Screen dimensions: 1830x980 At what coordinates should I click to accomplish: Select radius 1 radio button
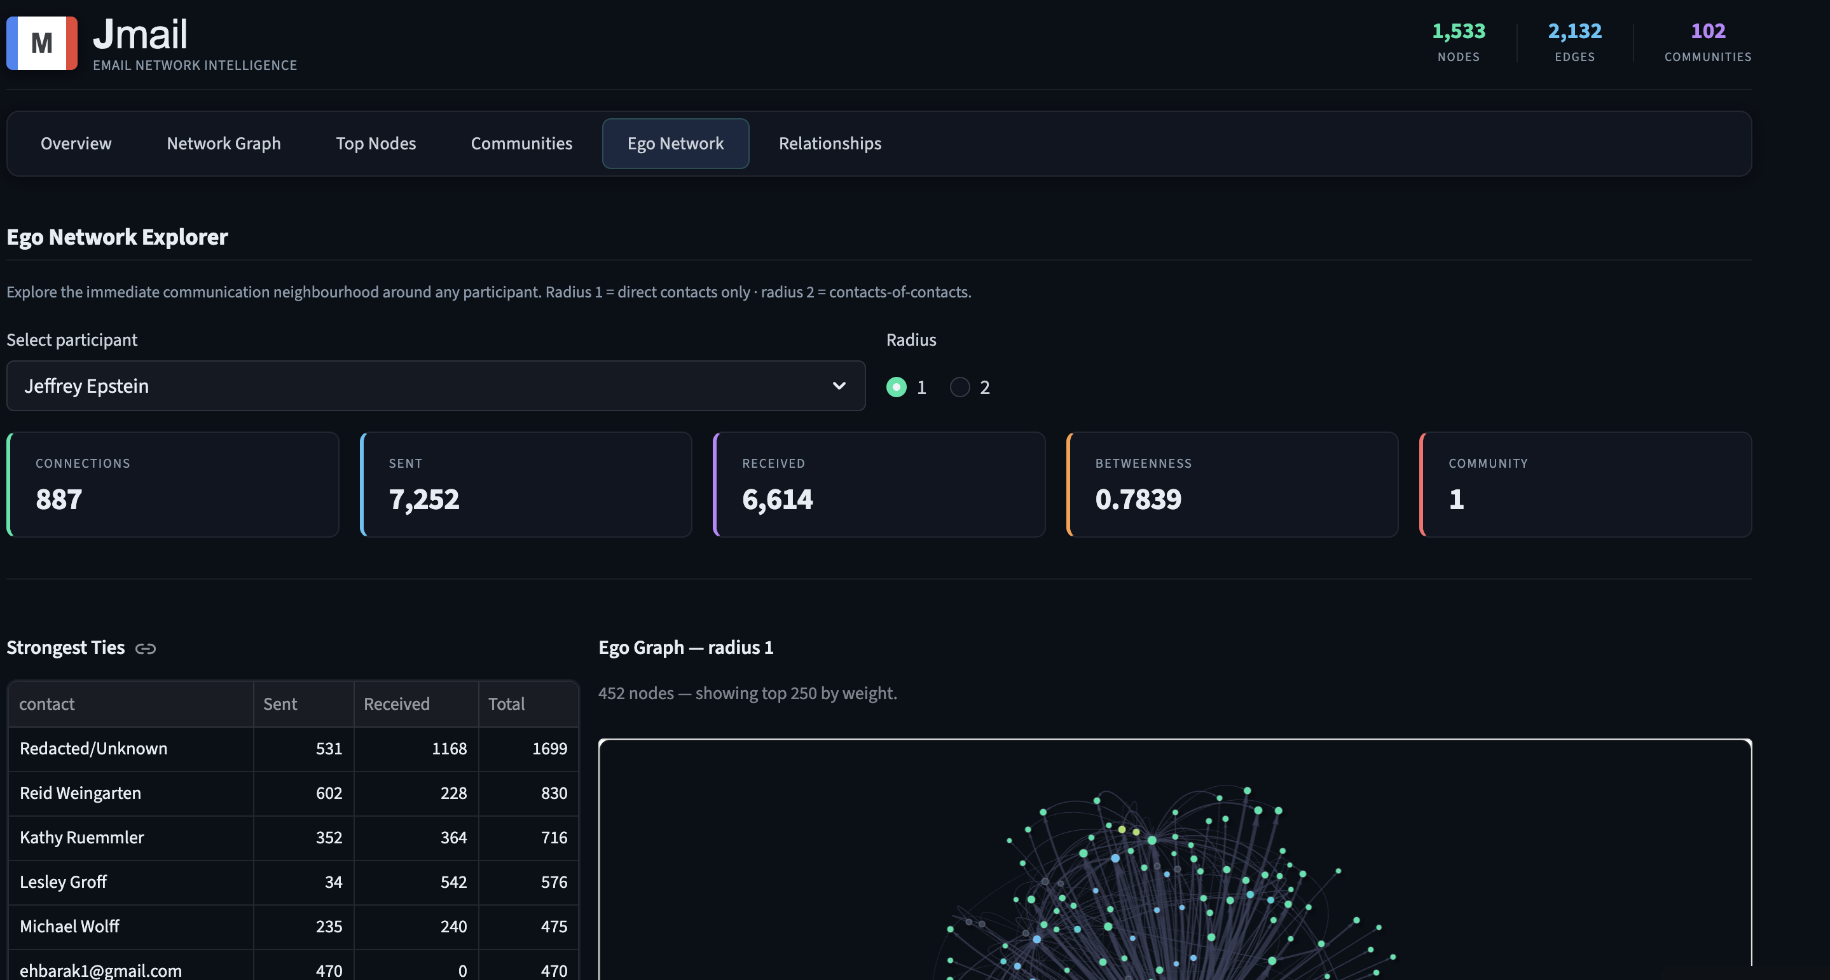pyautogui.click(x=897, y=387)
